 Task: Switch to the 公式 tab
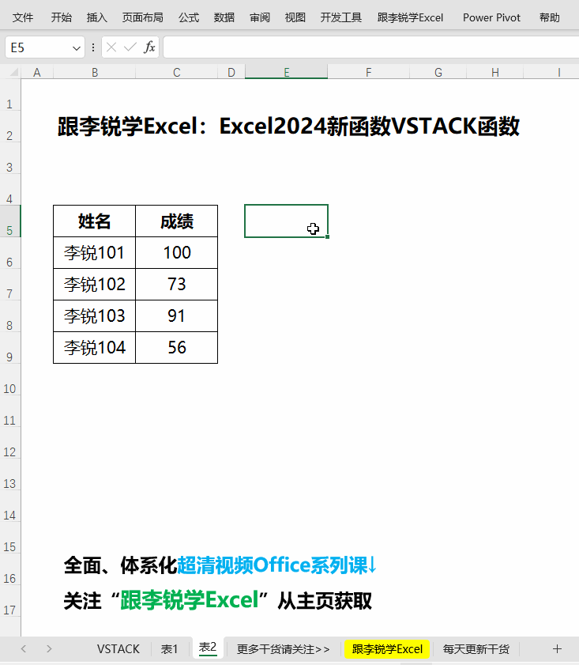click(189, 17)
